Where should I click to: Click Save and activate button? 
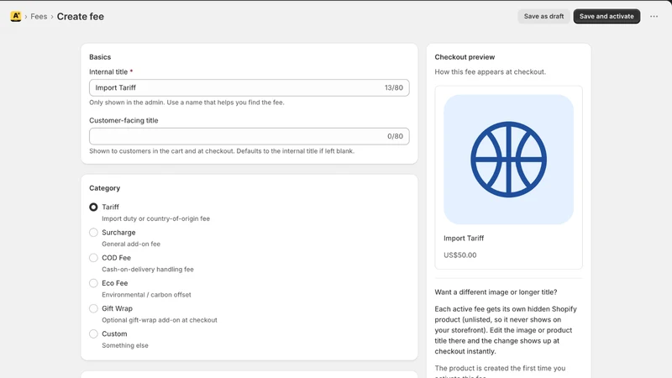click(x=606, y=16)
